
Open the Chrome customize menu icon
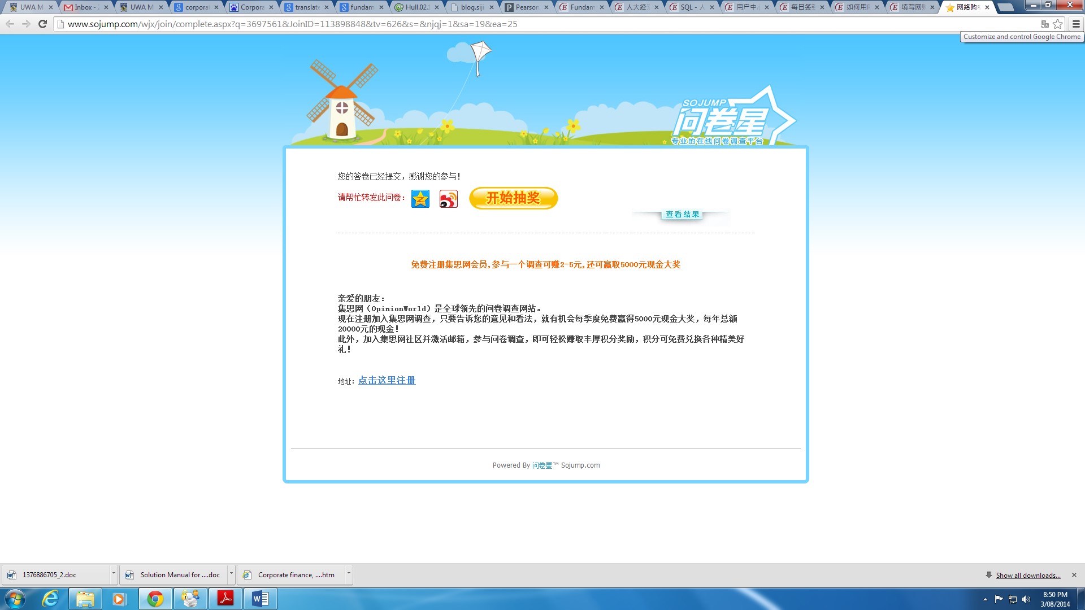click(x=1076, y=24)
